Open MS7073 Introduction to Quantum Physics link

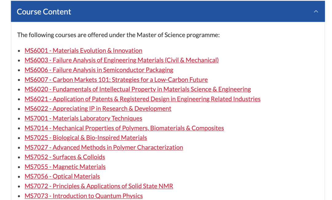point(84,196)
